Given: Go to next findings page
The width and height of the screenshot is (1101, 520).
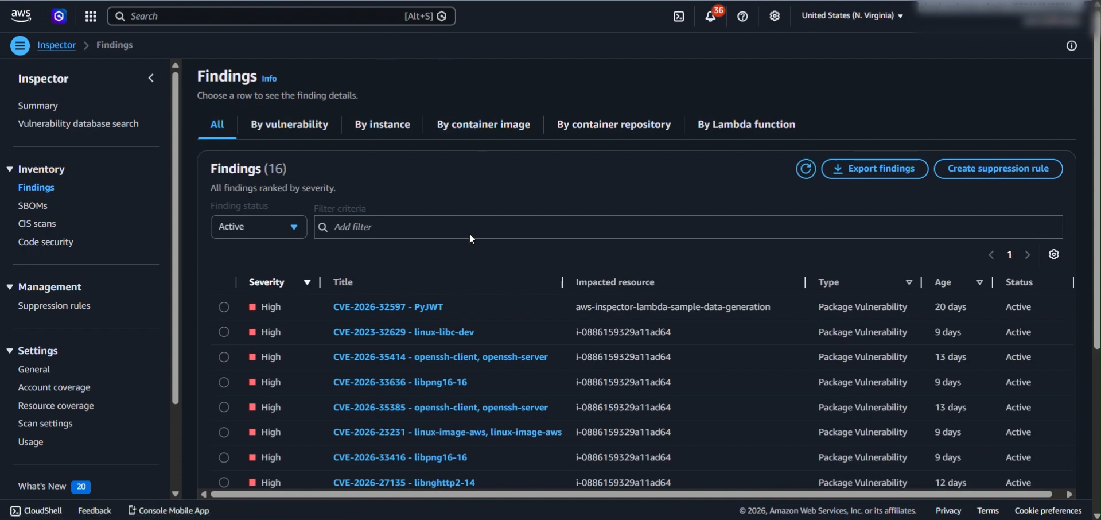Looking at the screenshot, I should (1028, 255).
